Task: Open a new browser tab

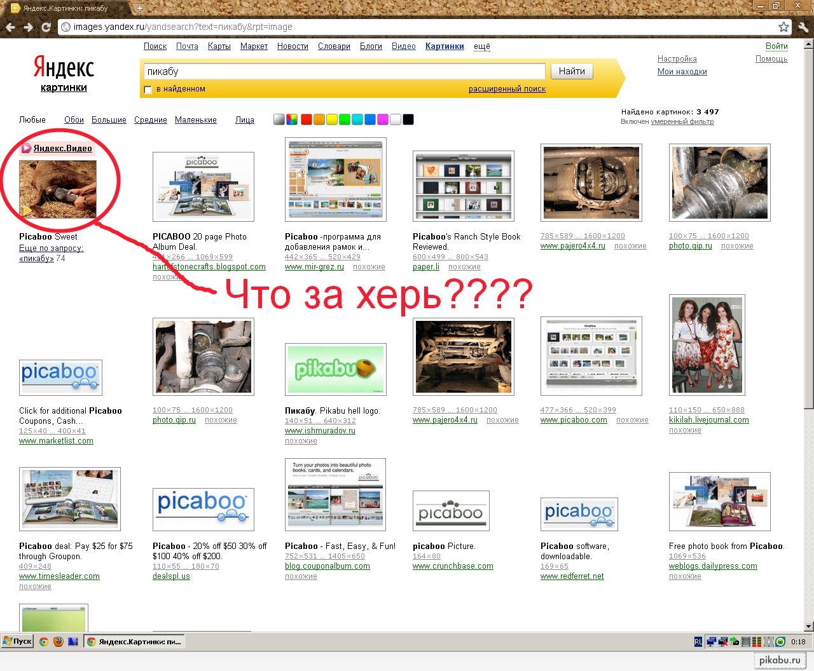Action: coord(140,8)
